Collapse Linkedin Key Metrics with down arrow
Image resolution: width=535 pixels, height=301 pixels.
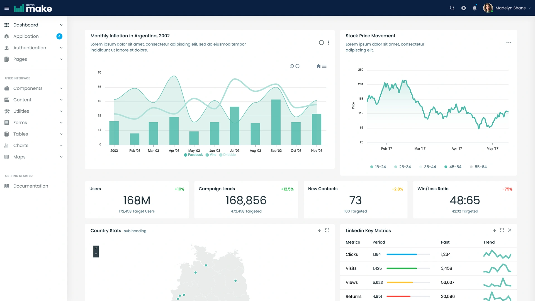click(494, 230)
